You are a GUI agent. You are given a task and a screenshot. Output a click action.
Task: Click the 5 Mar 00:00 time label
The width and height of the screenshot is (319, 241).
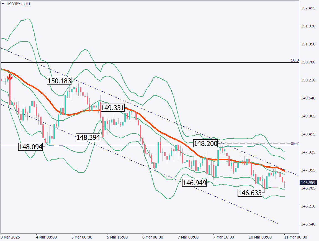(82, 237)
